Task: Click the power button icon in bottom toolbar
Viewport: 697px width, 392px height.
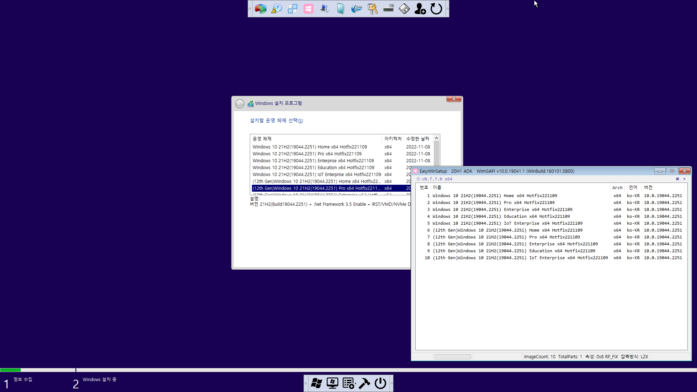Action: tap(380, 383)
